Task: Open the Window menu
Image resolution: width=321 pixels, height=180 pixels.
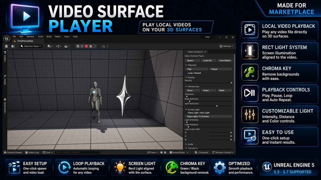Action: coord(30,36)
